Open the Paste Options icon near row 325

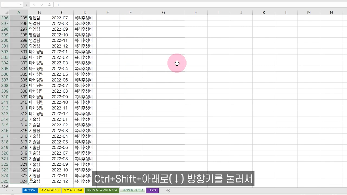point(31,180)
